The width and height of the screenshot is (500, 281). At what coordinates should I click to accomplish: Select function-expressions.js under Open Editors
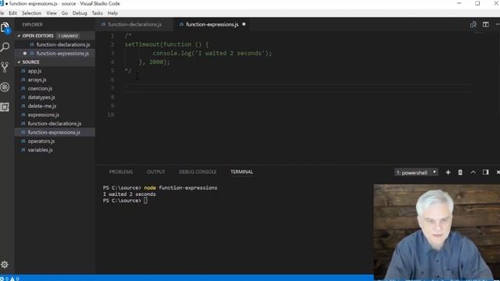55,54
